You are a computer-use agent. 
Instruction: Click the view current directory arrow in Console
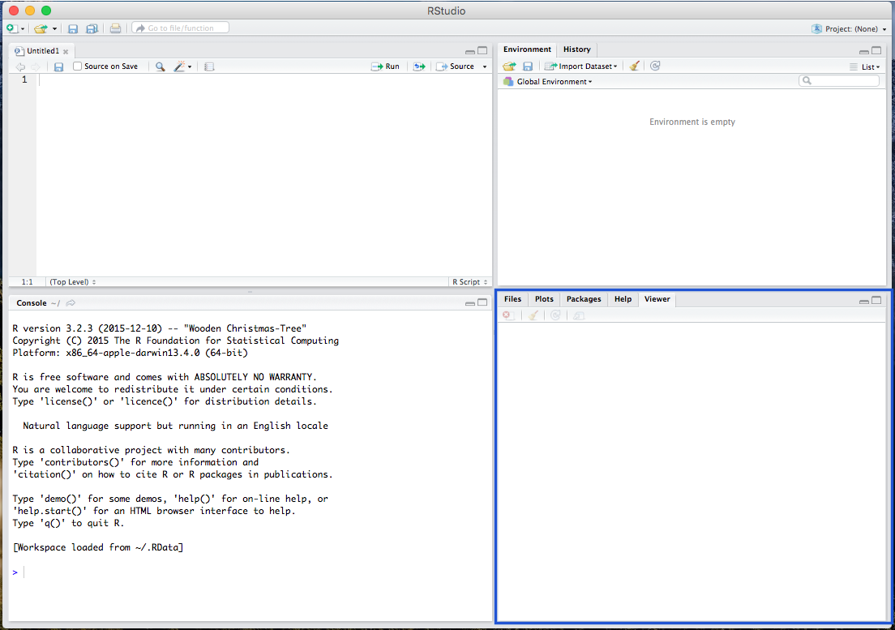[71, 302]
